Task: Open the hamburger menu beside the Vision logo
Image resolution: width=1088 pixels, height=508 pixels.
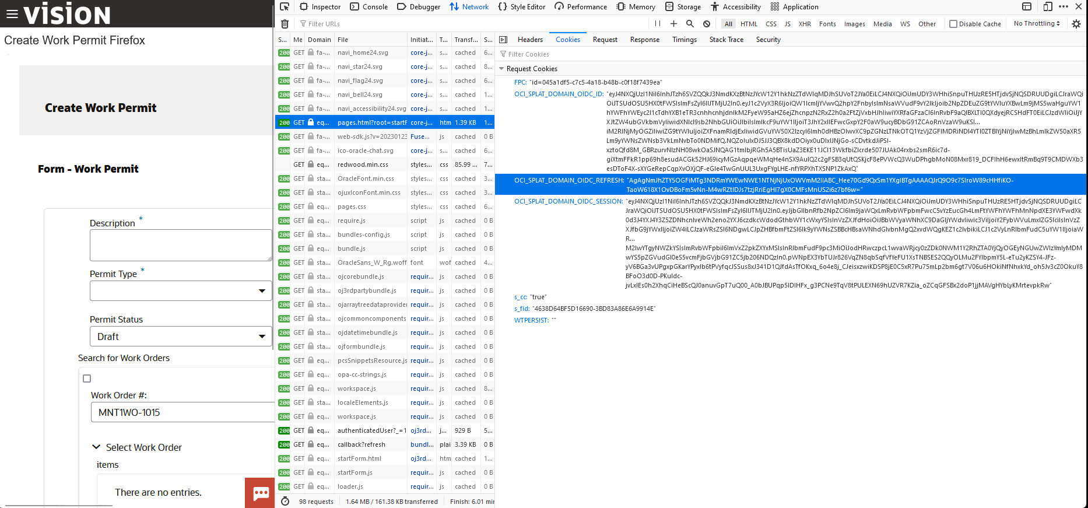Action: 12,15
